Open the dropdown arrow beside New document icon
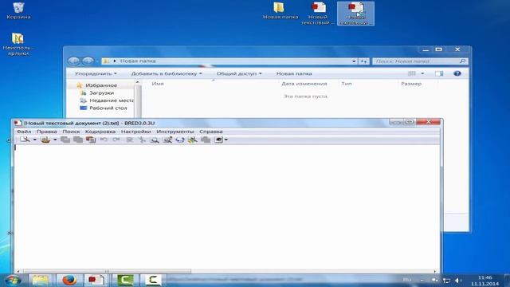Viewport: 510px width, 287px height. click(x=34, y=140)
